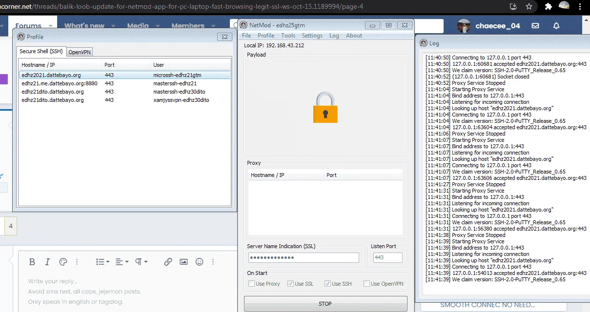
Task: Open forum alerts bell icon
Action: coord(556,26)
